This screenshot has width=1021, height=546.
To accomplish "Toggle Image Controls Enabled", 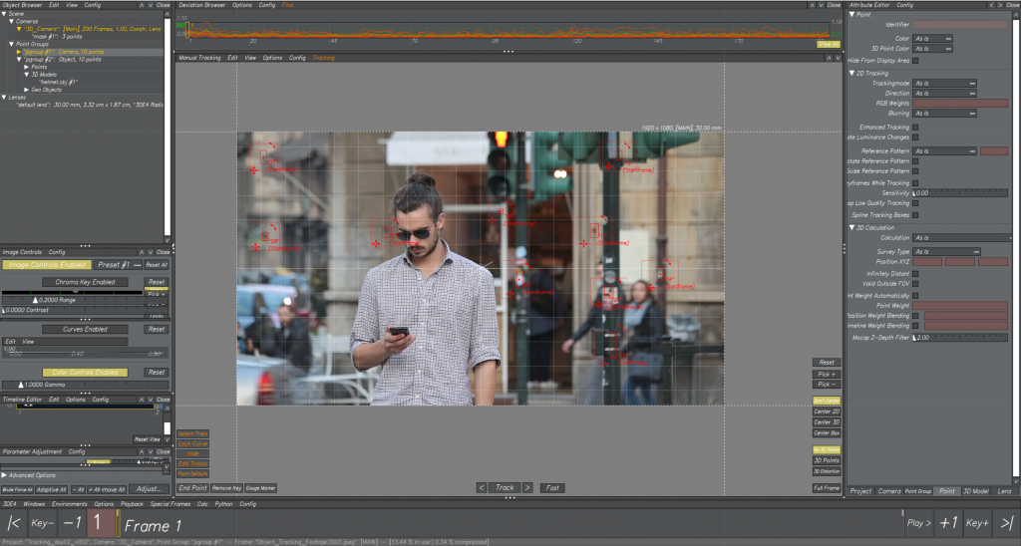I will [x=46, y=265].
